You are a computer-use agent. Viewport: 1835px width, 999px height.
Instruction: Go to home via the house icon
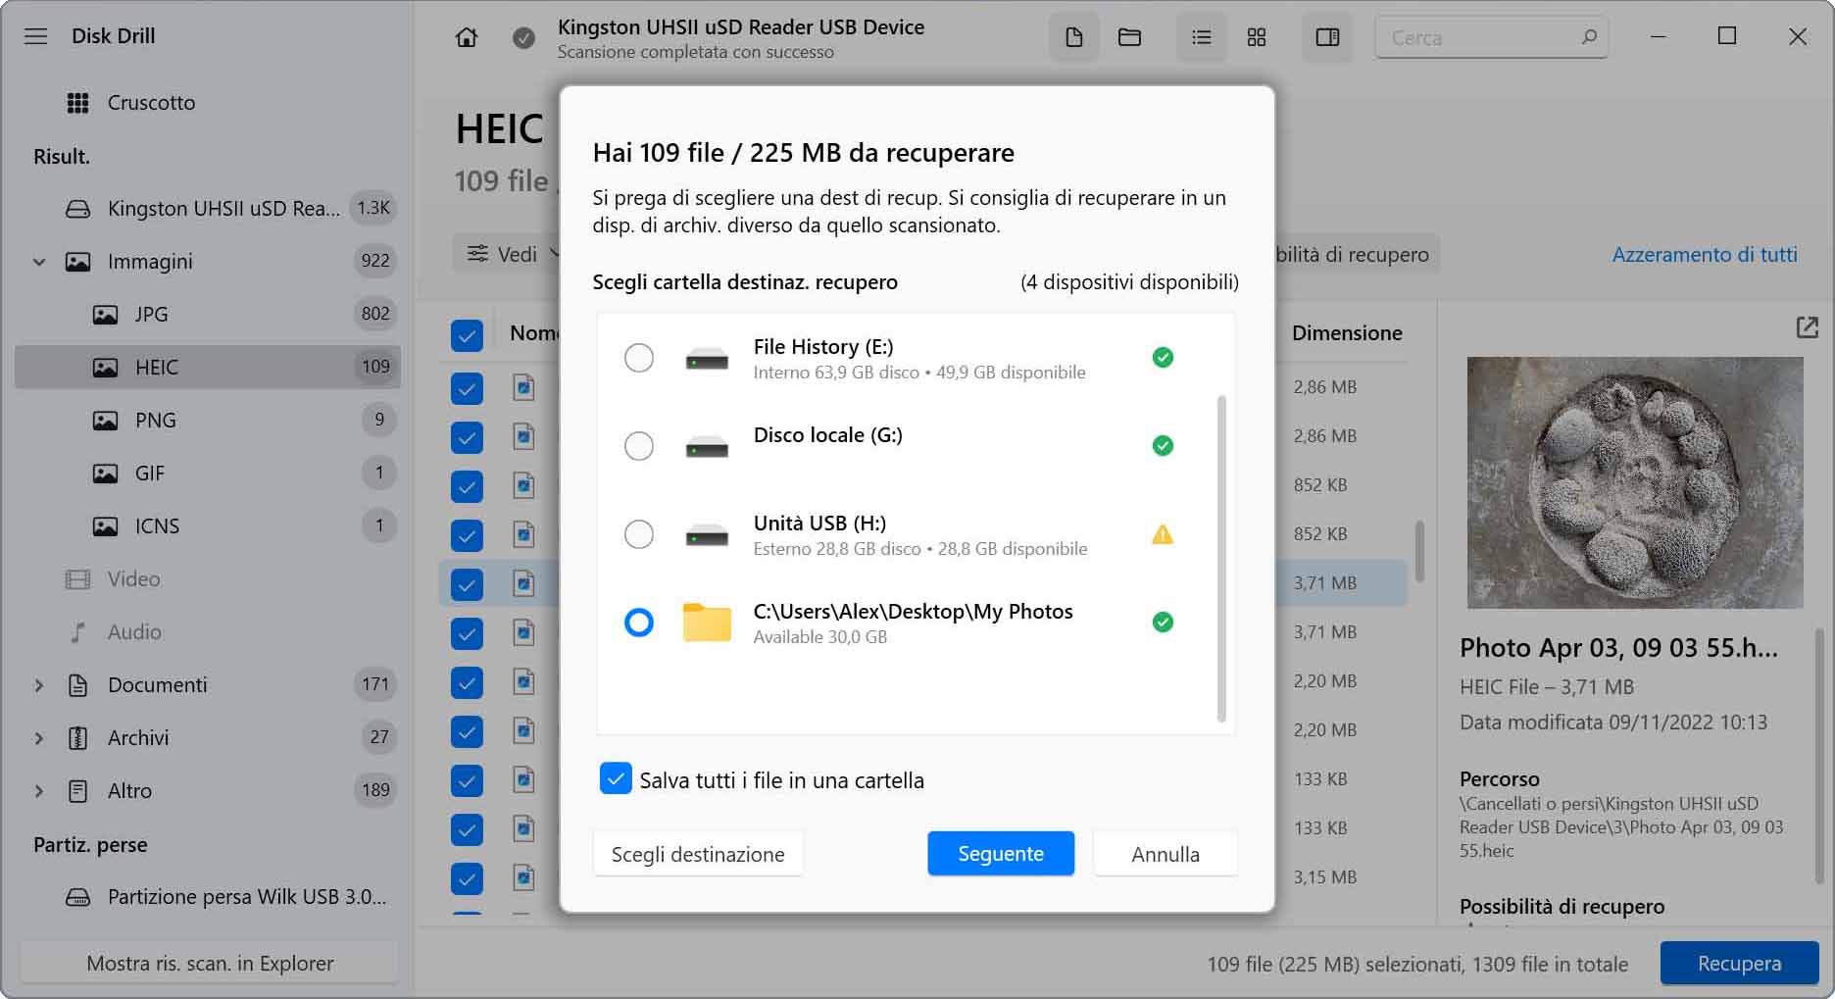pos(467,37)
